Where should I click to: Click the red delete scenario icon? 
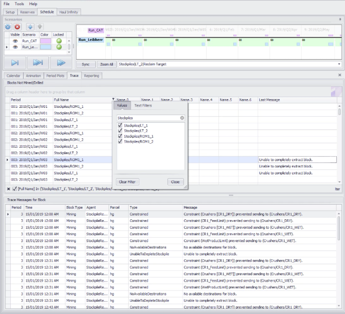[x=17, y=27]
